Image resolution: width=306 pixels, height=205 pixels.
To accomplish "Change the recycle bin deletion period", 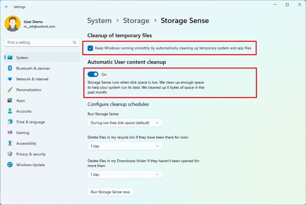I will tap(125, 146).
